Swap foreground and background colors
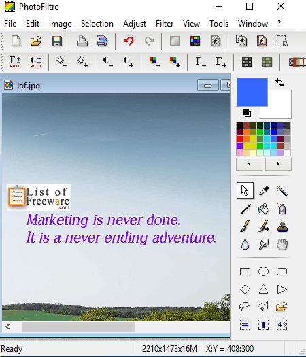306x357 pixels. (279, 82)
